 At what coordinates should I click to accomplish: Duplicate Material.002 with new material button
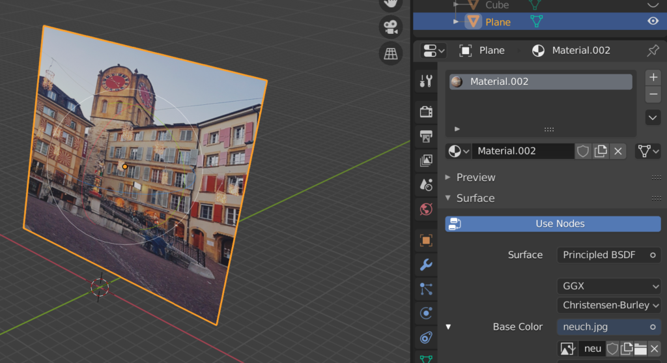pos(601,151)
